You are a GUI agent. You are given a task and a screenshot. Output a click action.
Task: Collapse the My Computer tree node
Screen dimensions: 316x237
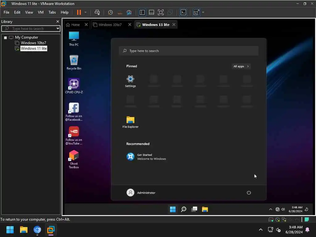click(6, 38)
